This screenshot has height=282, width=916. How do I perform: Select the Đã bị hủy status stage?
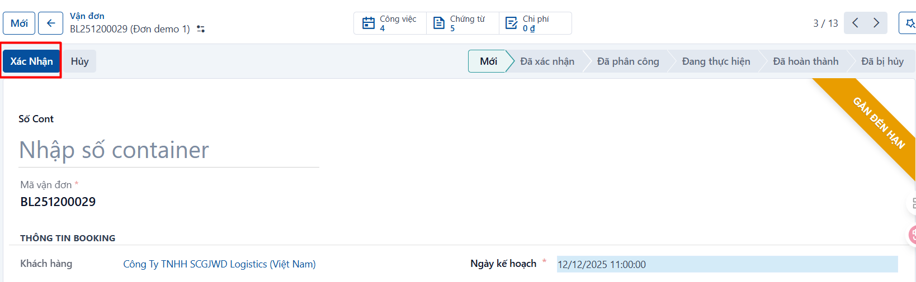click(x=882, y=61)
